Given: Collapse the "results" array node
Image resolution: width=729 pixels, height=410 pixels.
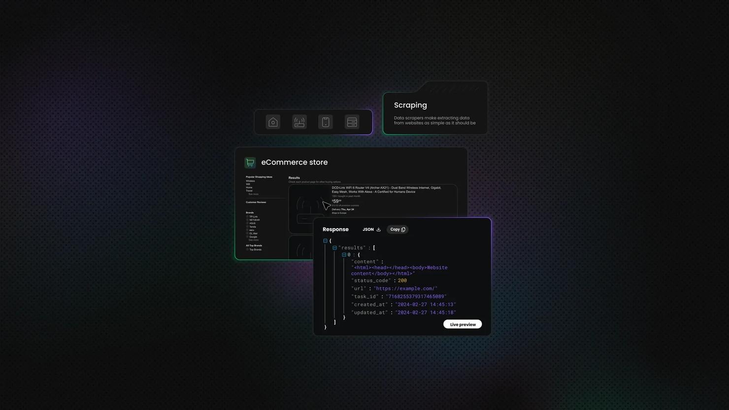Looking at the screenshot, I should pos(334,248).
